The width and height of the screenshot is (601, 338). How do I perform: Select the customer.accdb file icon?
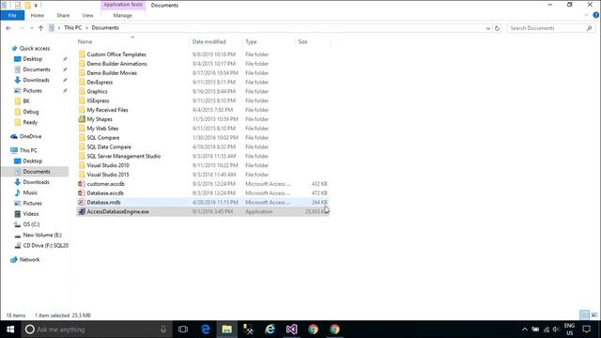tap(82, 184)
